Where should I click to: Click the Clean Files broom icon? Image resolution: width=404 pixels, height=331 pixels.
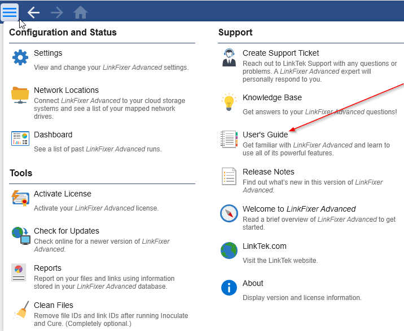pyautogui.click(x=21, y=310)
